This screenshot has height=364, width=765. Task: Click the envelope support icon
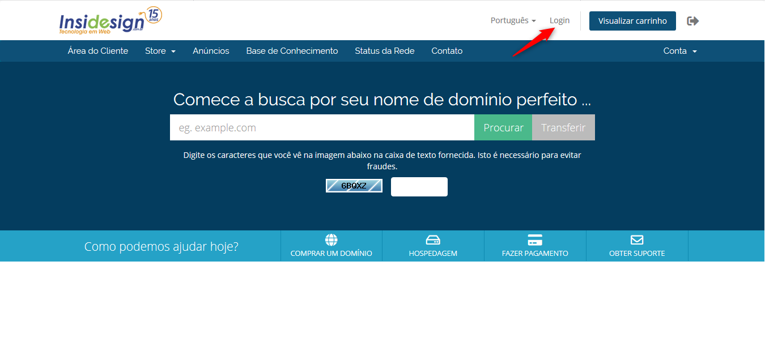coord(637,239)
